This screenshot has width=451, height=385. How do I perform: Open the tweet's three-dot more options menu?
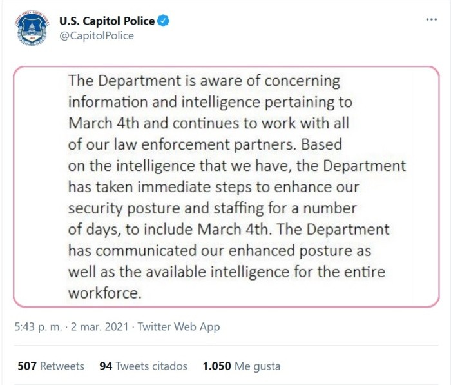432,20
